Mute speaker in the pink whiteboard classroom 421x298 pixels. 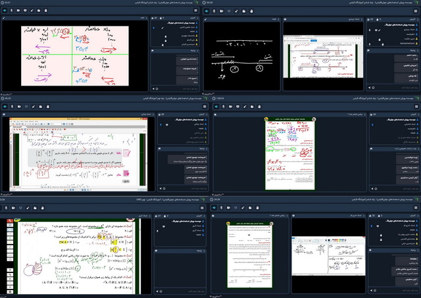(x=6, y=12)
